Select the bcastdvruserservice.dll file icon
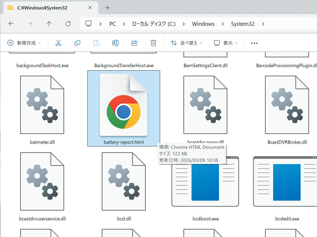 click(x=42, y=181)
